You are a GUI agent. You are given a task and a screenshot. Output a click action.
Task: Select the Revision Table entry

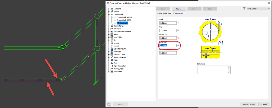(119, 54)
